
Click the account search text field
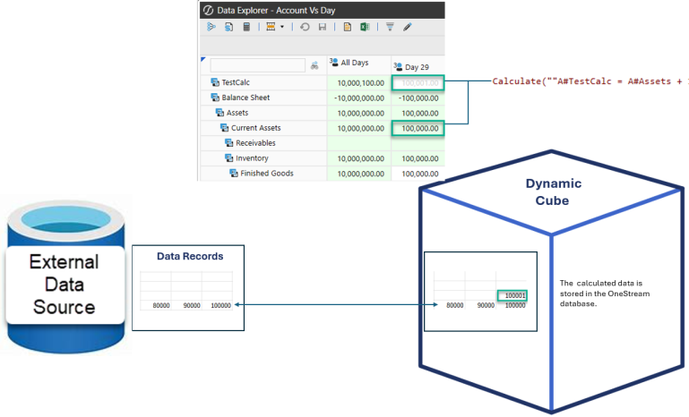coord(257,65)
